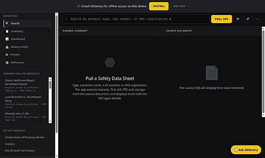Viewport: 265px width, 158px height.
Task: Click the main panel scrollbar down arrow
Action: [x=263, y=115]
